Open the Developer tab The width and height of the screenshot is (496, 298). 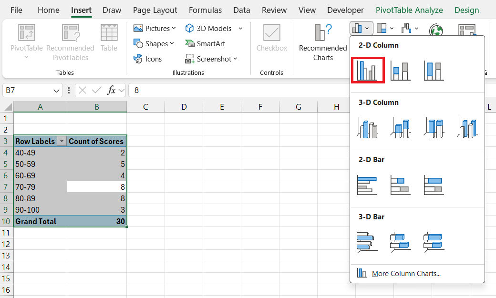point(346,10)
